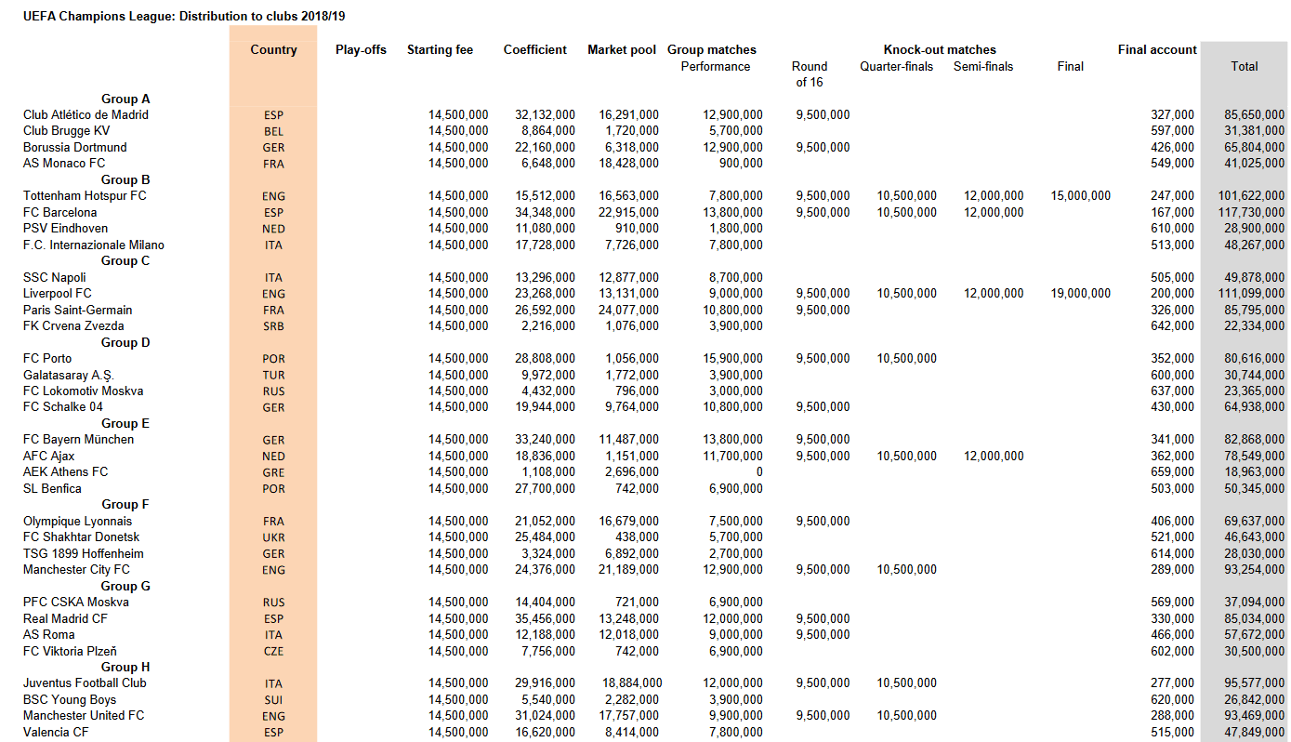
Task: Click the 'AFC Ajax' cell
Action: 49,456
